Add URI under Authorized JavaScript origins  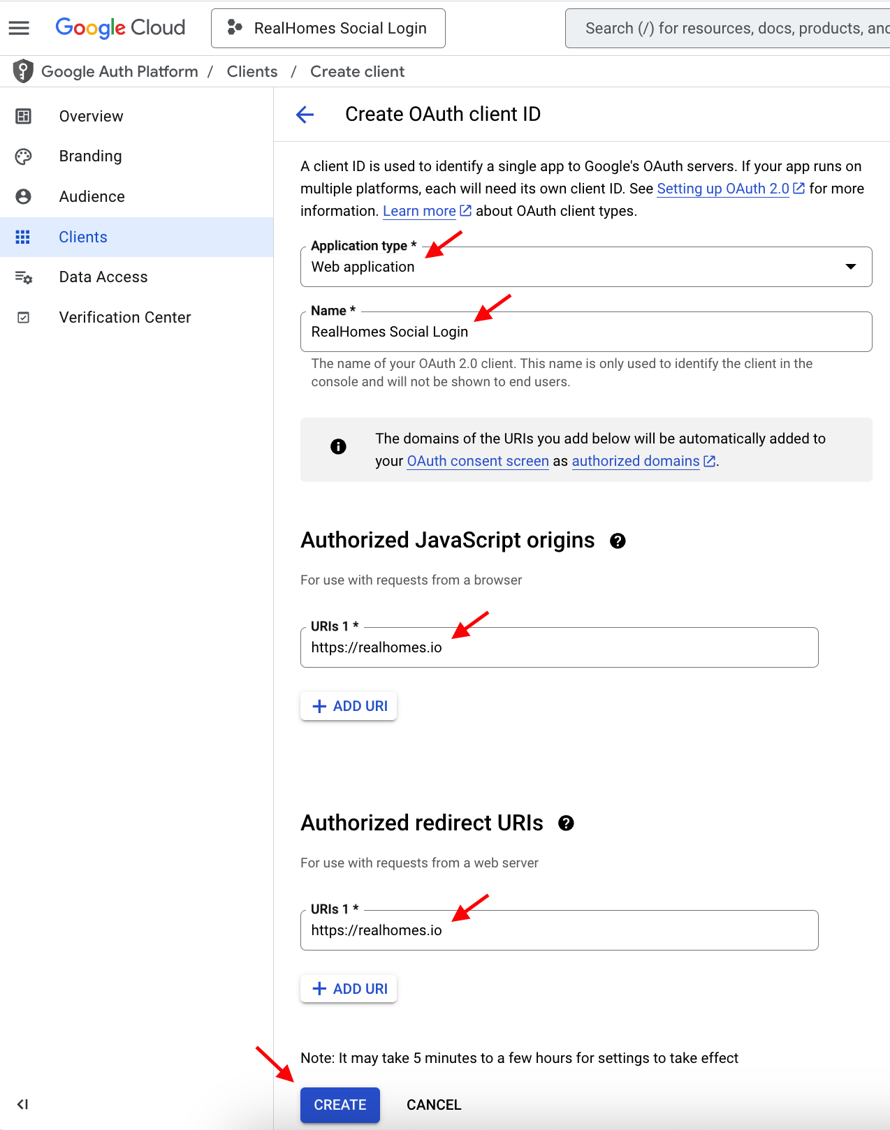[x=349, y=706]
